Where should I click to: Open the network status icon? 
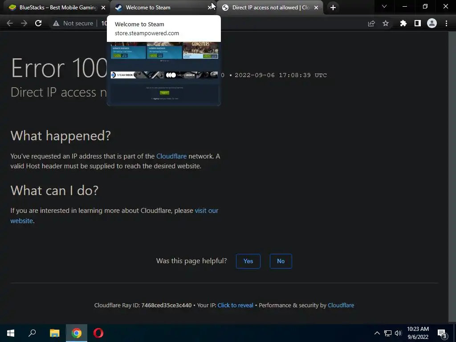click(x=388, y=333)
